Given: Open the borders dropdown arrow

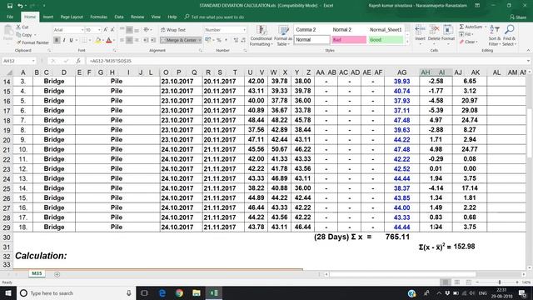Looking at the screenshot, I should point(90,40).
